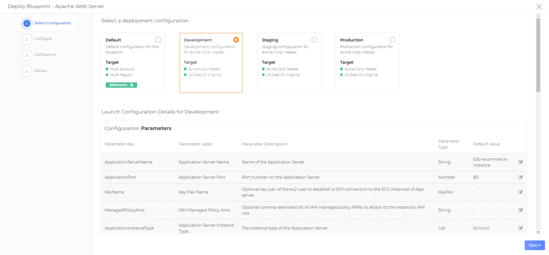This screenshot has width=549, height=255.
Task: Click edit icon for ApplicationPort row
Action: click(520, 177)
